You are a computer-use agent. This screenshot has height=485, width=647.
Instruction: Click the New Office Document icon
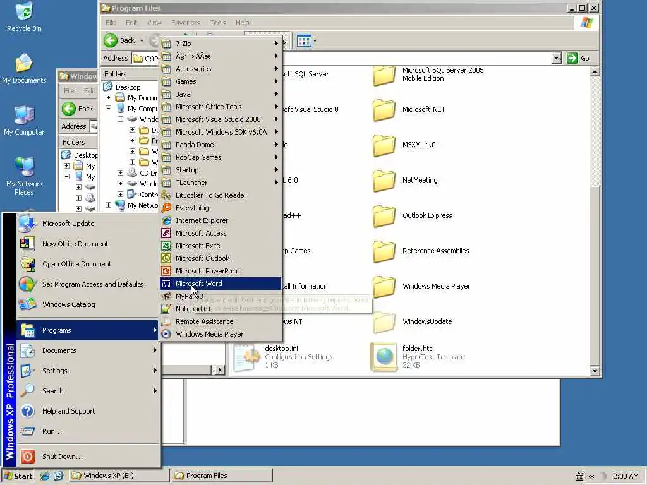(27, 244)
